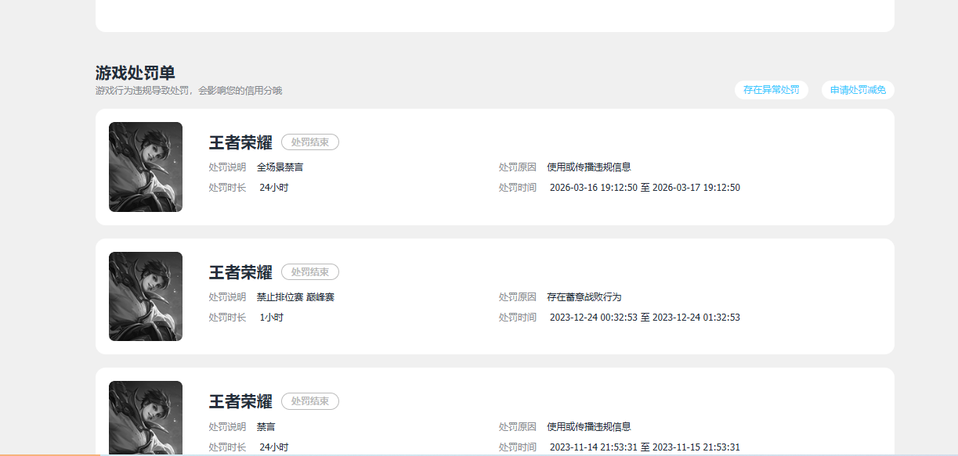Click 使用或传播违规信息 in the 2026-03-16 card
The height and width of the screenshot is (456, 958).
(589, 167)
